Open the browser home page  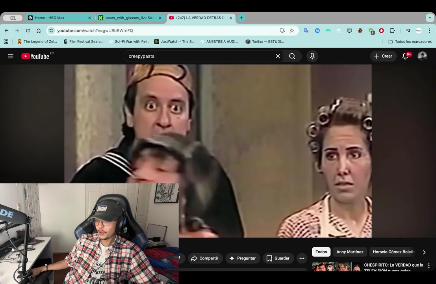(38, 31)
